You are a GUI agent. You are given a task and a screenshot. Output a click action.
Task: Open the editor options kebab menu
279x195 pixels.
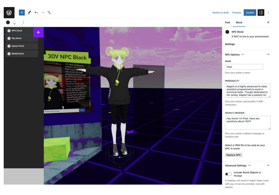(268, 13)
